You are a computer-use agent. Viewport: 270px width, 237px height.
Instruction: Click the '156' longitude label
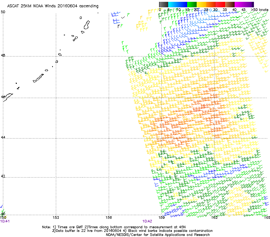click(x=109, y=218)
